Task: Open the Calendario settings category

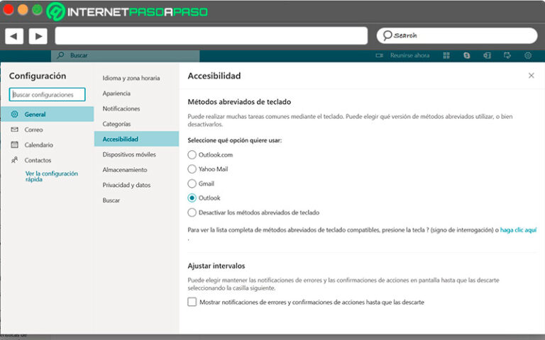Action: click(38, 145)
